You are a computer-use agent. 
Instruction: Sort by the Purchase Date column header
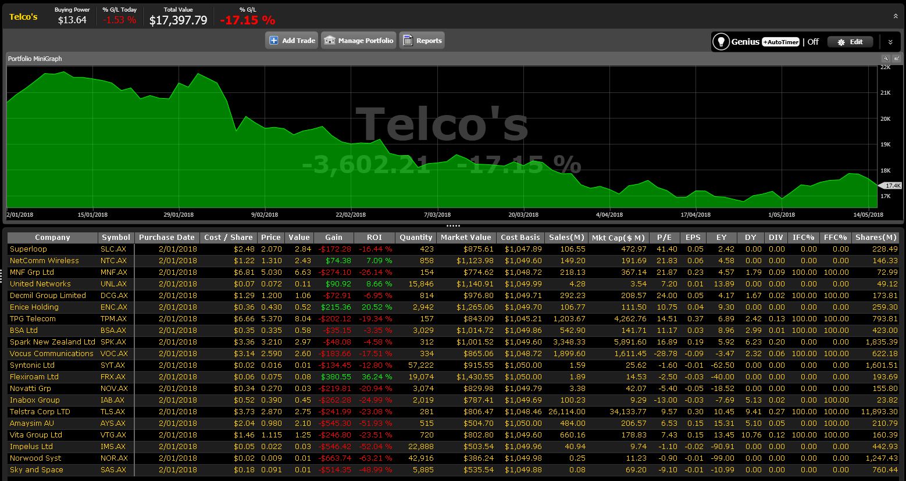(167, 237)
